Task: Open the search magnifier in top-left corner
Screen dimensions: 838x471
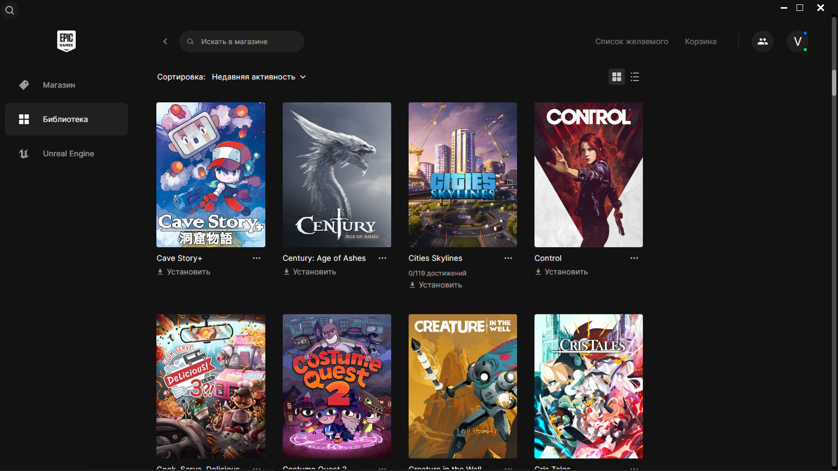Action: tap(10, 10)
